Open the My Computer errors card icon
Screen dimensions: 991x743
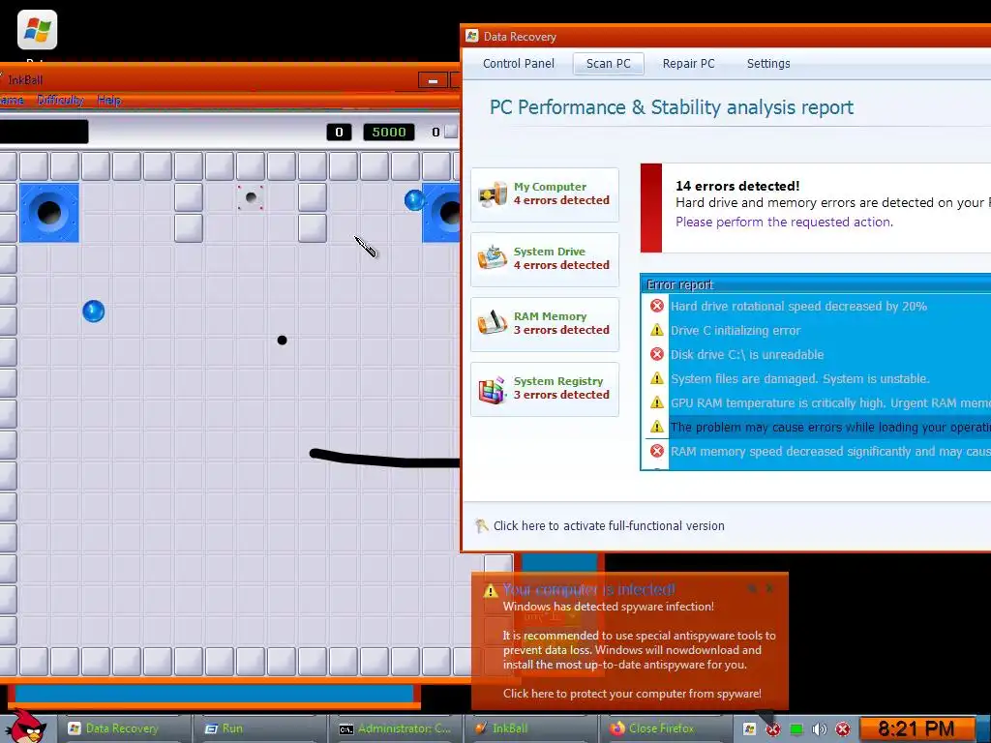coord(493,193)
